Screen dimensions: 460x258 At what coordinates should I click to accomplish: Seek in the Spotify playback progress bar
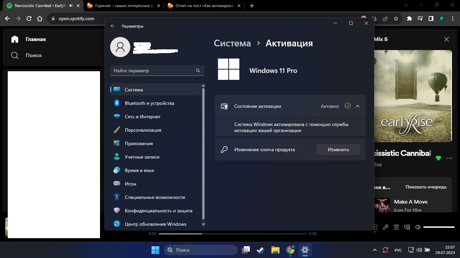pyautogui.click(x=233, y=233)
